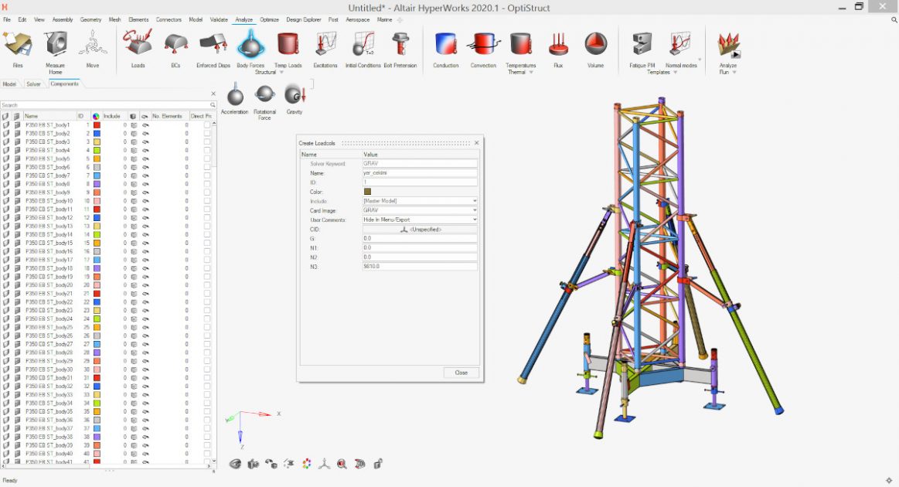Check Direct Property box for P350 EB ST_body1
The height and width of the screenshot is (487, 899).
click(x=207, y=124)
